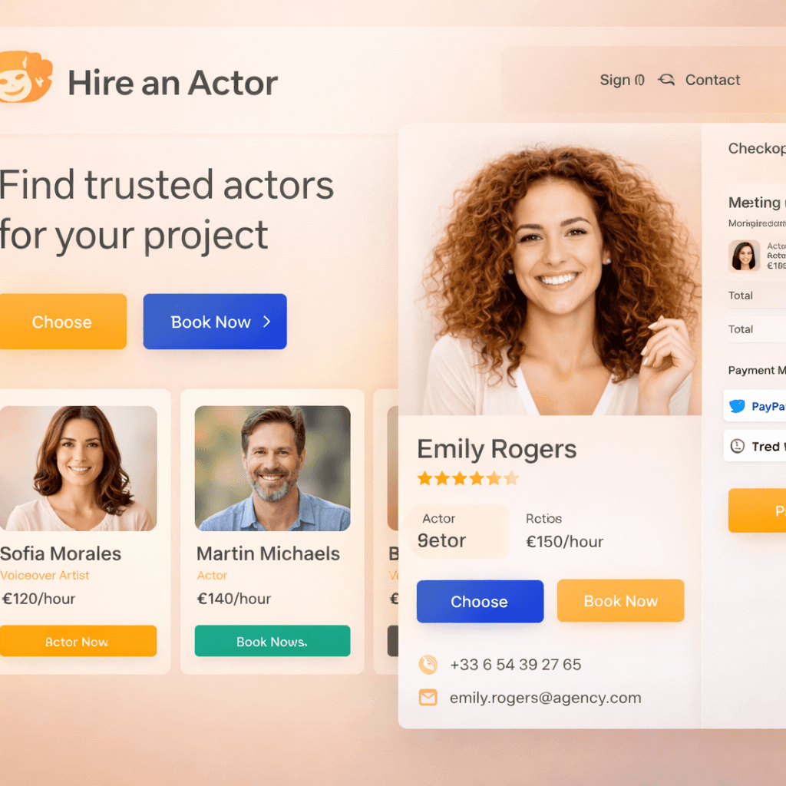Click Actor Now button under Sofia Morales
The height and width of the screenshot is (786, 786).
(x=78, y=641)
